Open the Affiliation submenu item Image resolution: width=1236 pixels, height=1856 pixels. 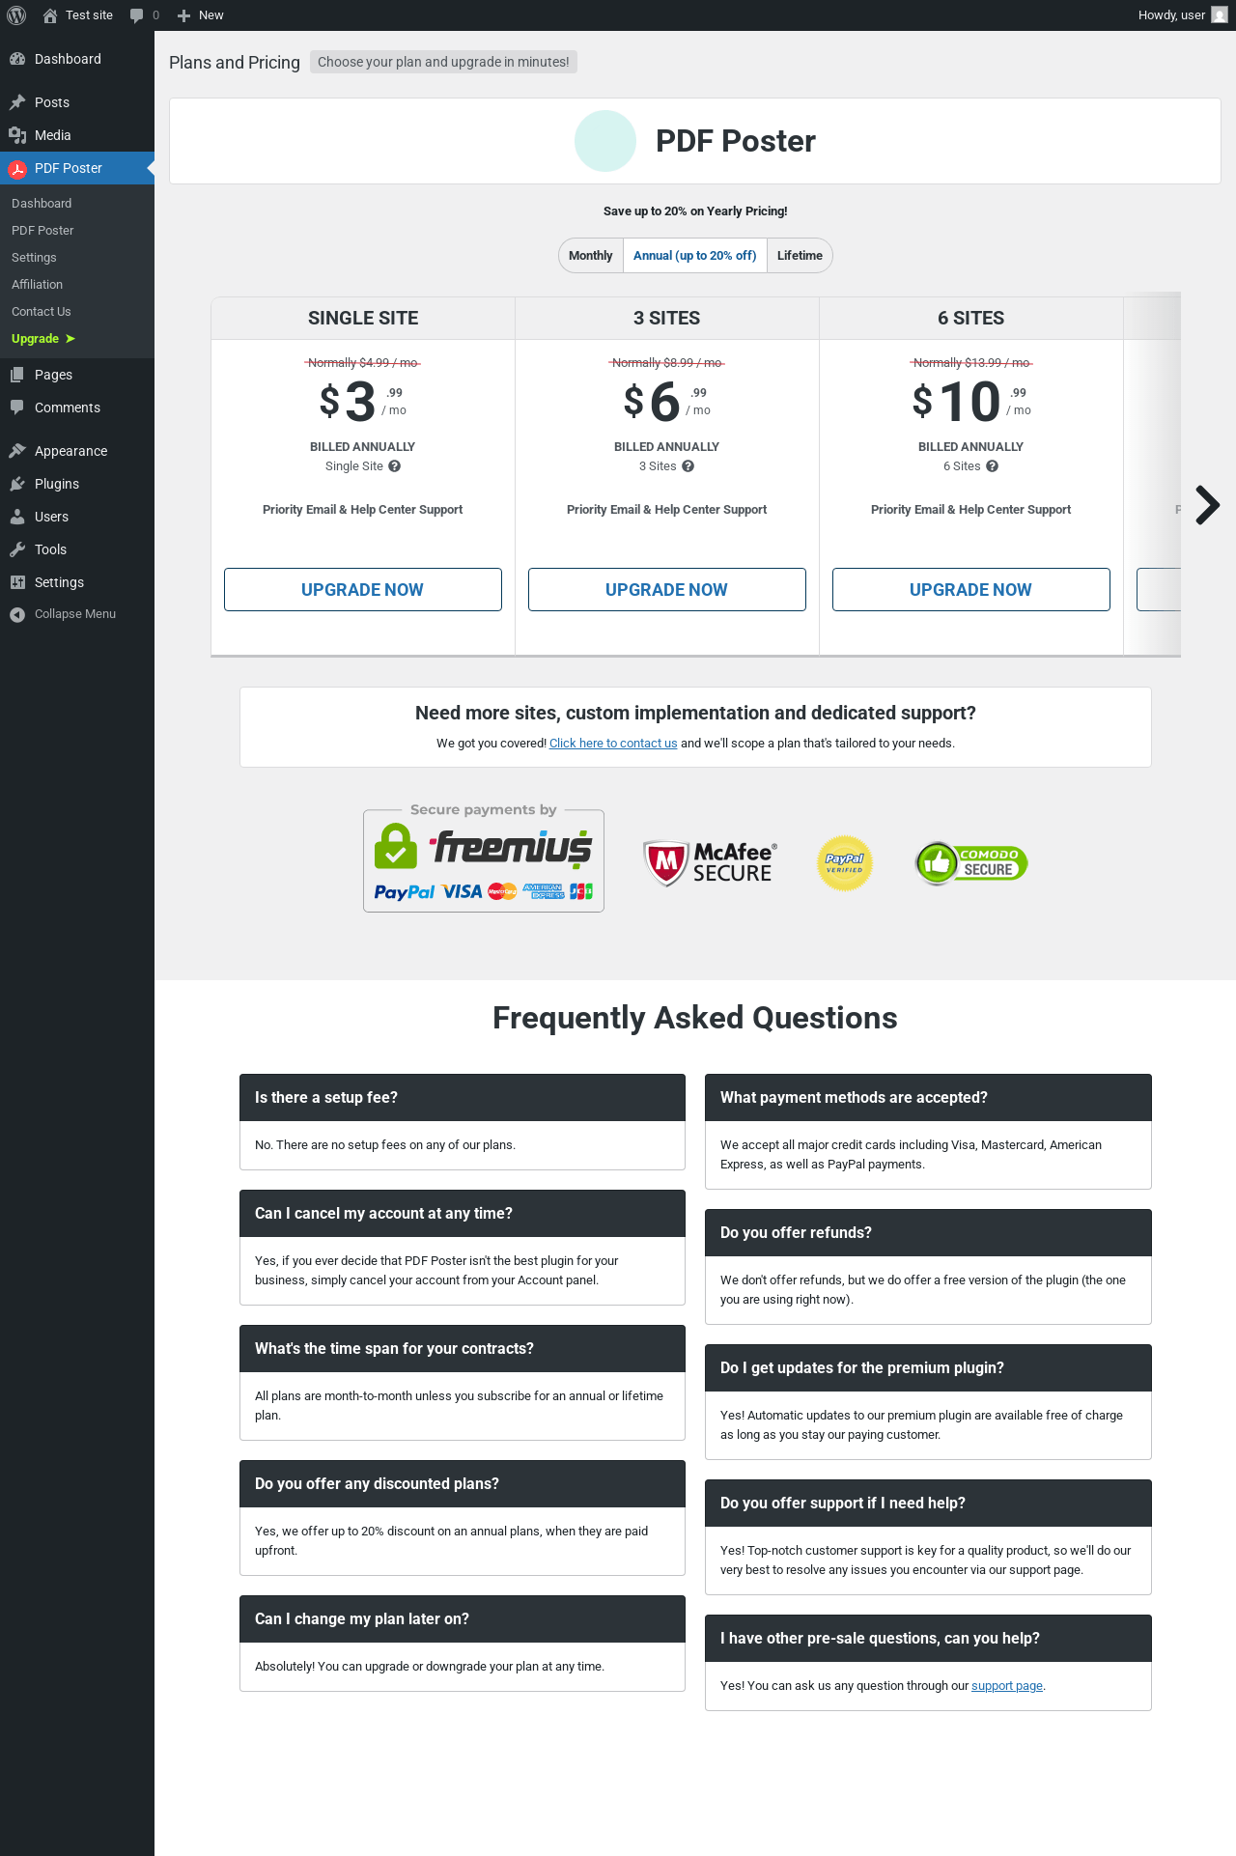tap(37, 285)
